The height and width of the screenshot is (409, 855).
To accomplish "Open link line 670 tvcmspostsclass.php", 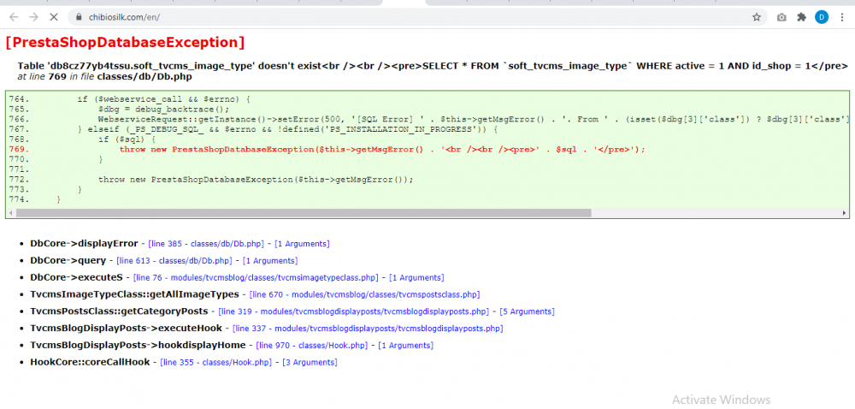I will (365, 294).
